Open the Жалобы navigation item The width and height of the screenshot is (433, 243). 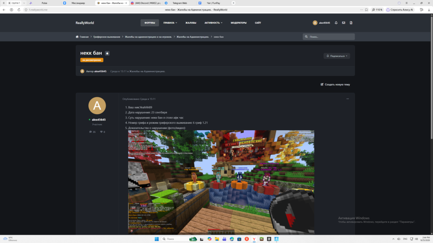(191, 23)
